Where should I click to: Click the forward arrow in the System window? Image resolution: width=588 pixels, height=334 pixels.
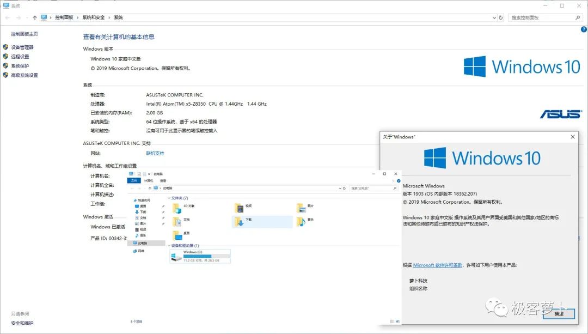[x=19, y=17]
